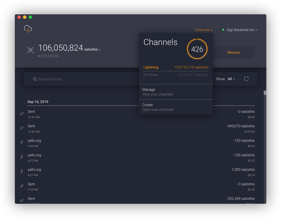Click the 106,050,824 total balance

[x=61, y=48]
